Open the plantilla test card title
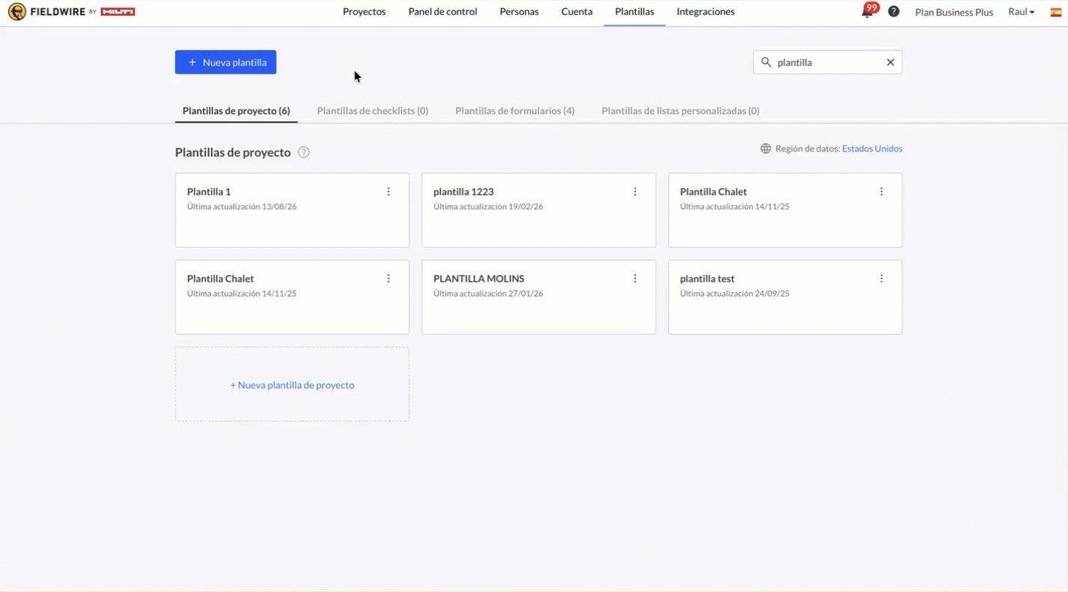The width and height of the screenshot is (1068, 592). point(707,279)
